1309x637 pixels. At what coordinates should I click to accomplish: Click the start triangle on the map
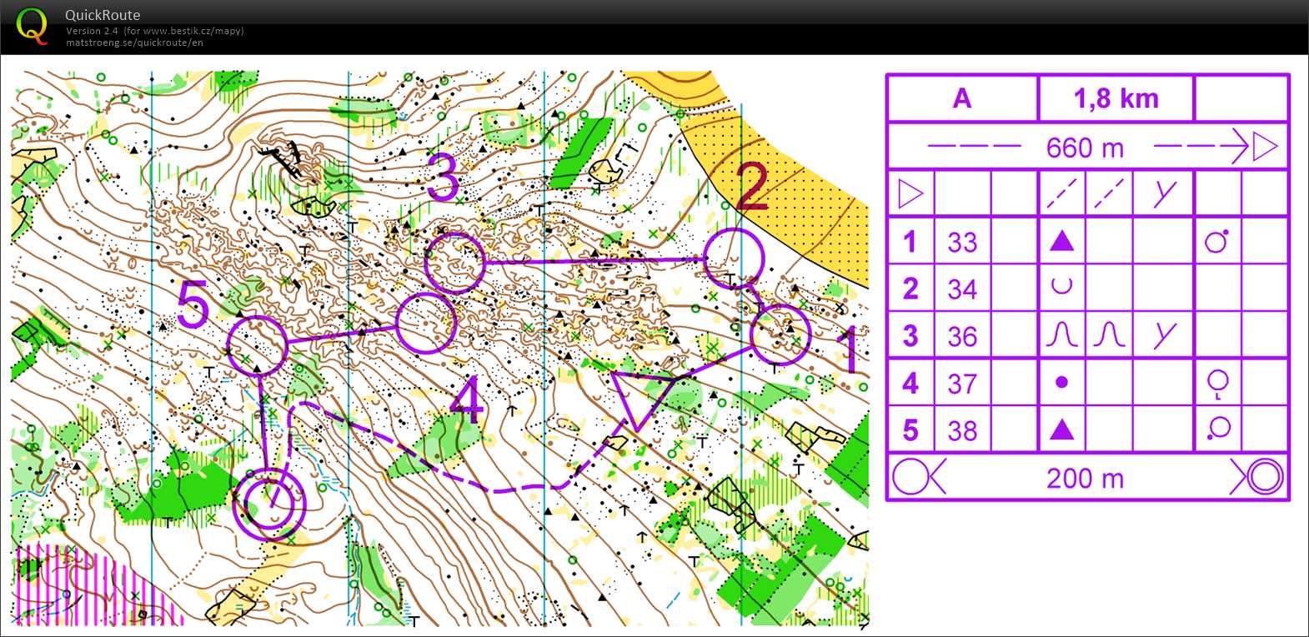coord(639,396)
